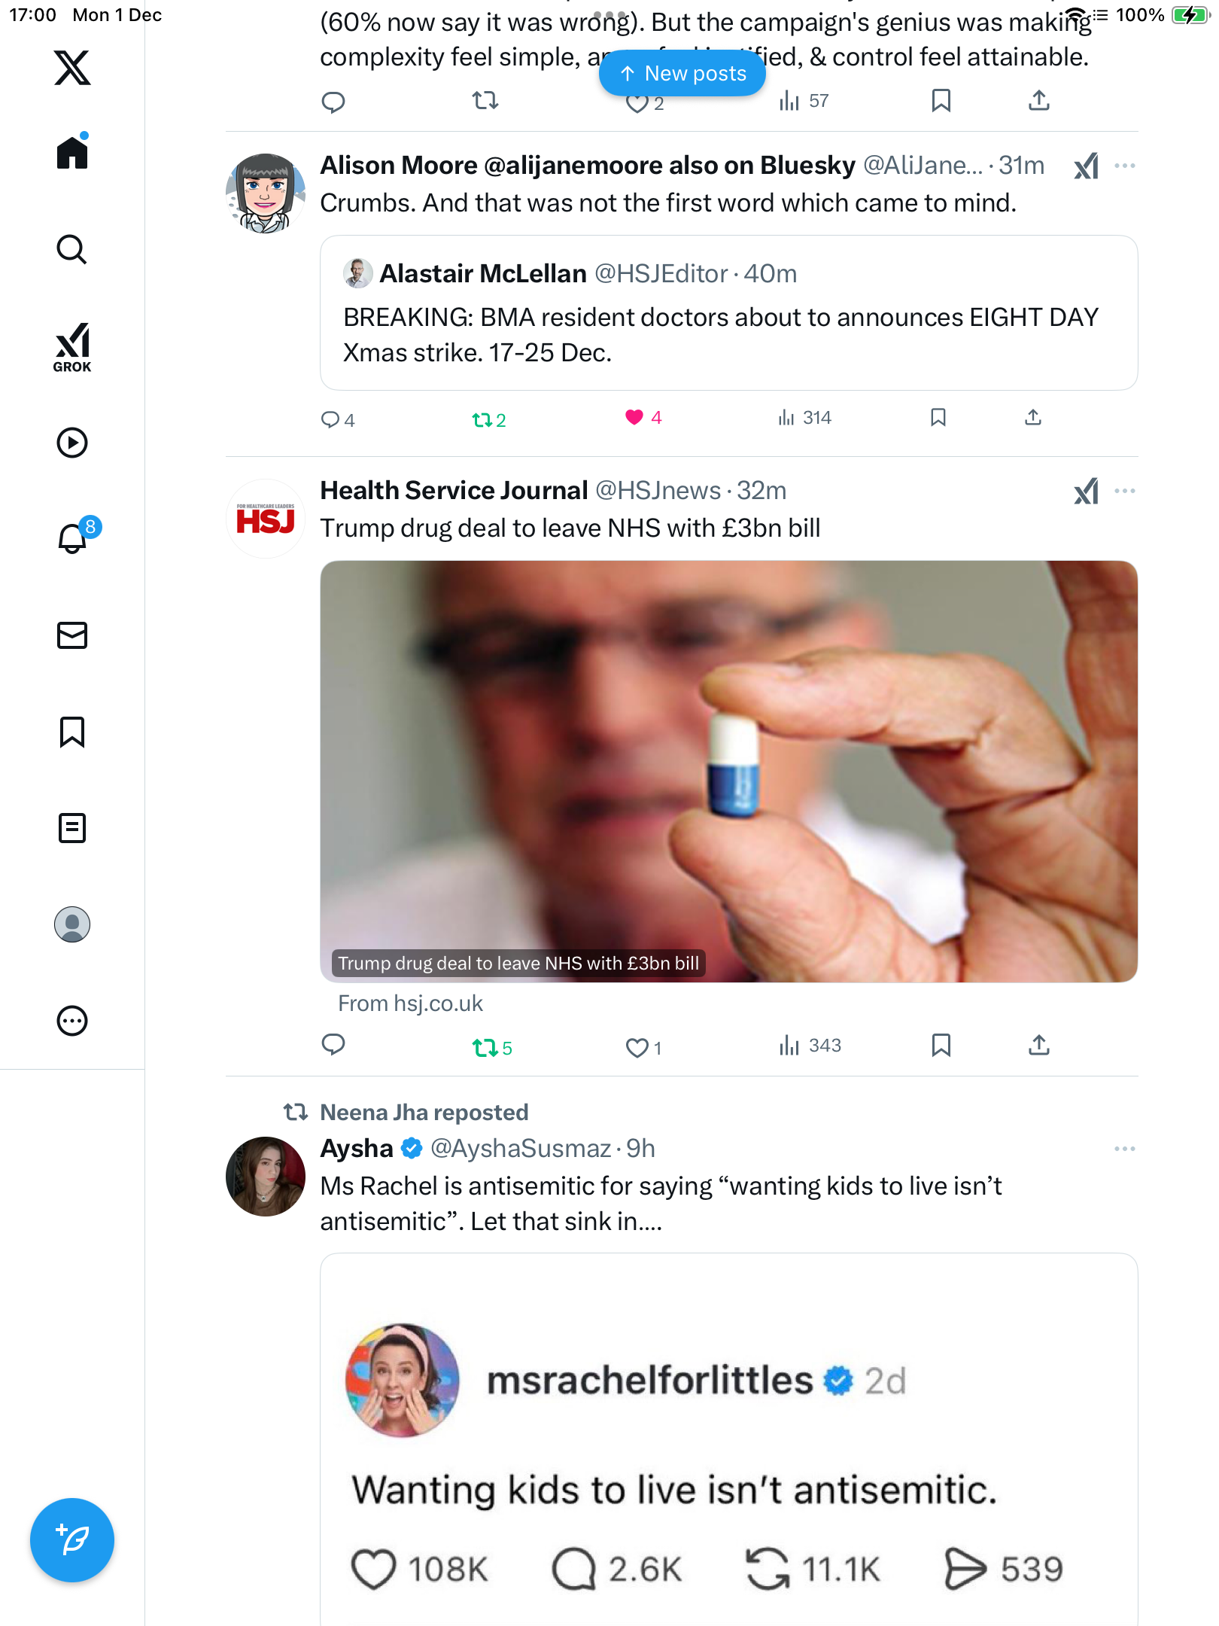Go to the Home timeline

(72, 153)
